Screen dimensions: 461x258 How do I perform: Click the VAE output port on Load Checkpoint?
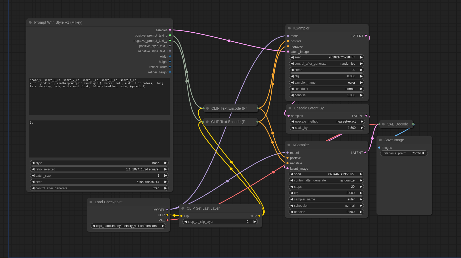pos(167,220)
